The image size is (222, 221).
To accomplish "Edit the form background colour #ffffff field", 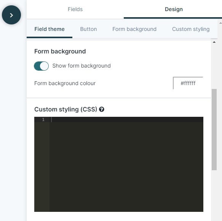I will 188,83.
